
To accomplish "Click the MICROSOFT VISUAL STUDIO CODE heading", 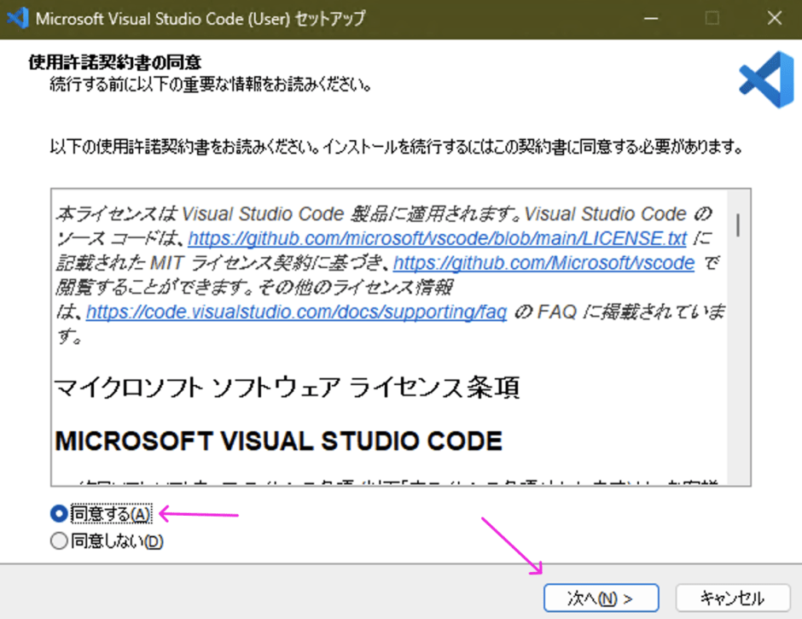I will tap(279, 441).
